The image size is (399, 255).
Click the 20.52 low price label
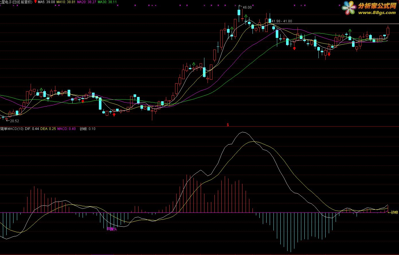(14, 121)
